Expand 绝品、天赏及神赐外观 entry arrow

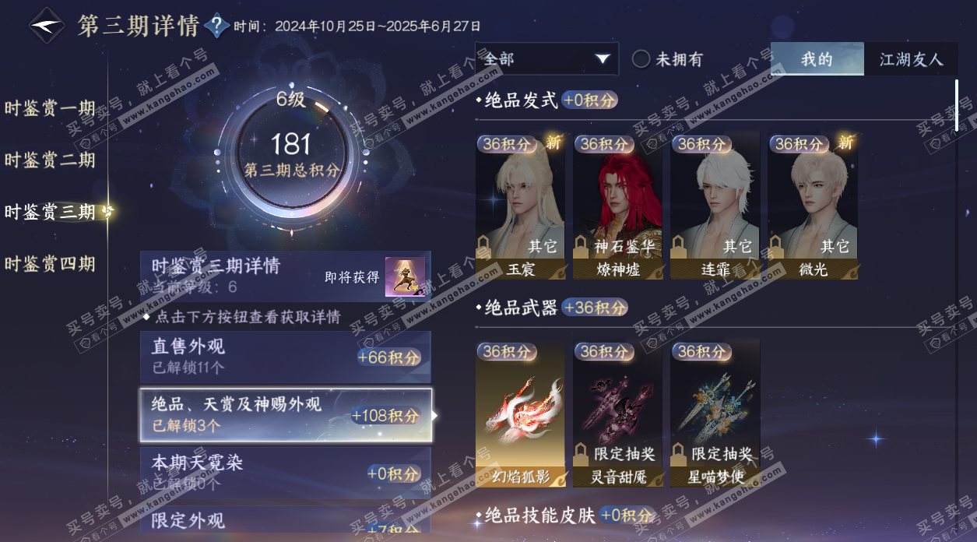(434, 416)
